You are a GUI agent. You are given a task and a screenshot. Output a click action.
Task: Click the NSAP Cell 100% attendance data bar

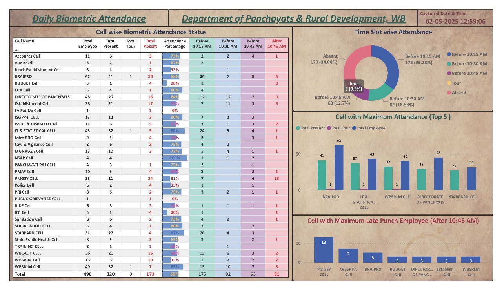coord(175,158)
